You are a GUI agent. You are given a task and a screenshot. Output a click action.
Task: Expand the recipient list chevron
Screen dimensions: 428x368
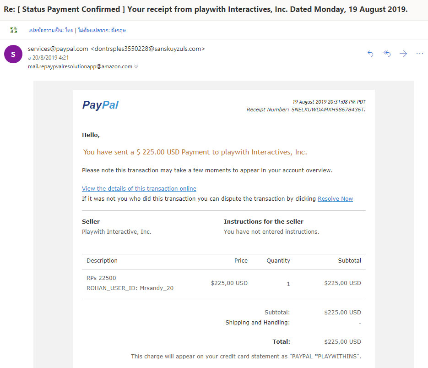pos(136,66)
